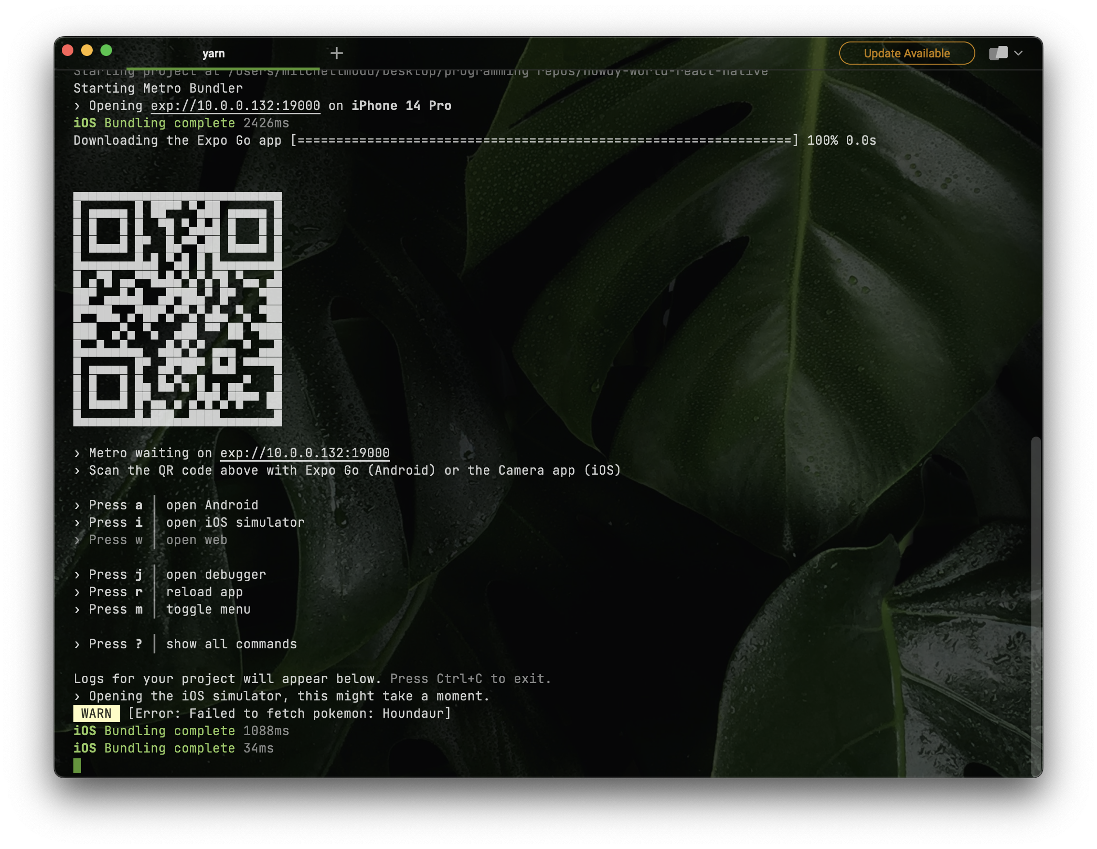Click the Update Available button
The height and width of the screenshot is (849, 1097).
(907, 53)
